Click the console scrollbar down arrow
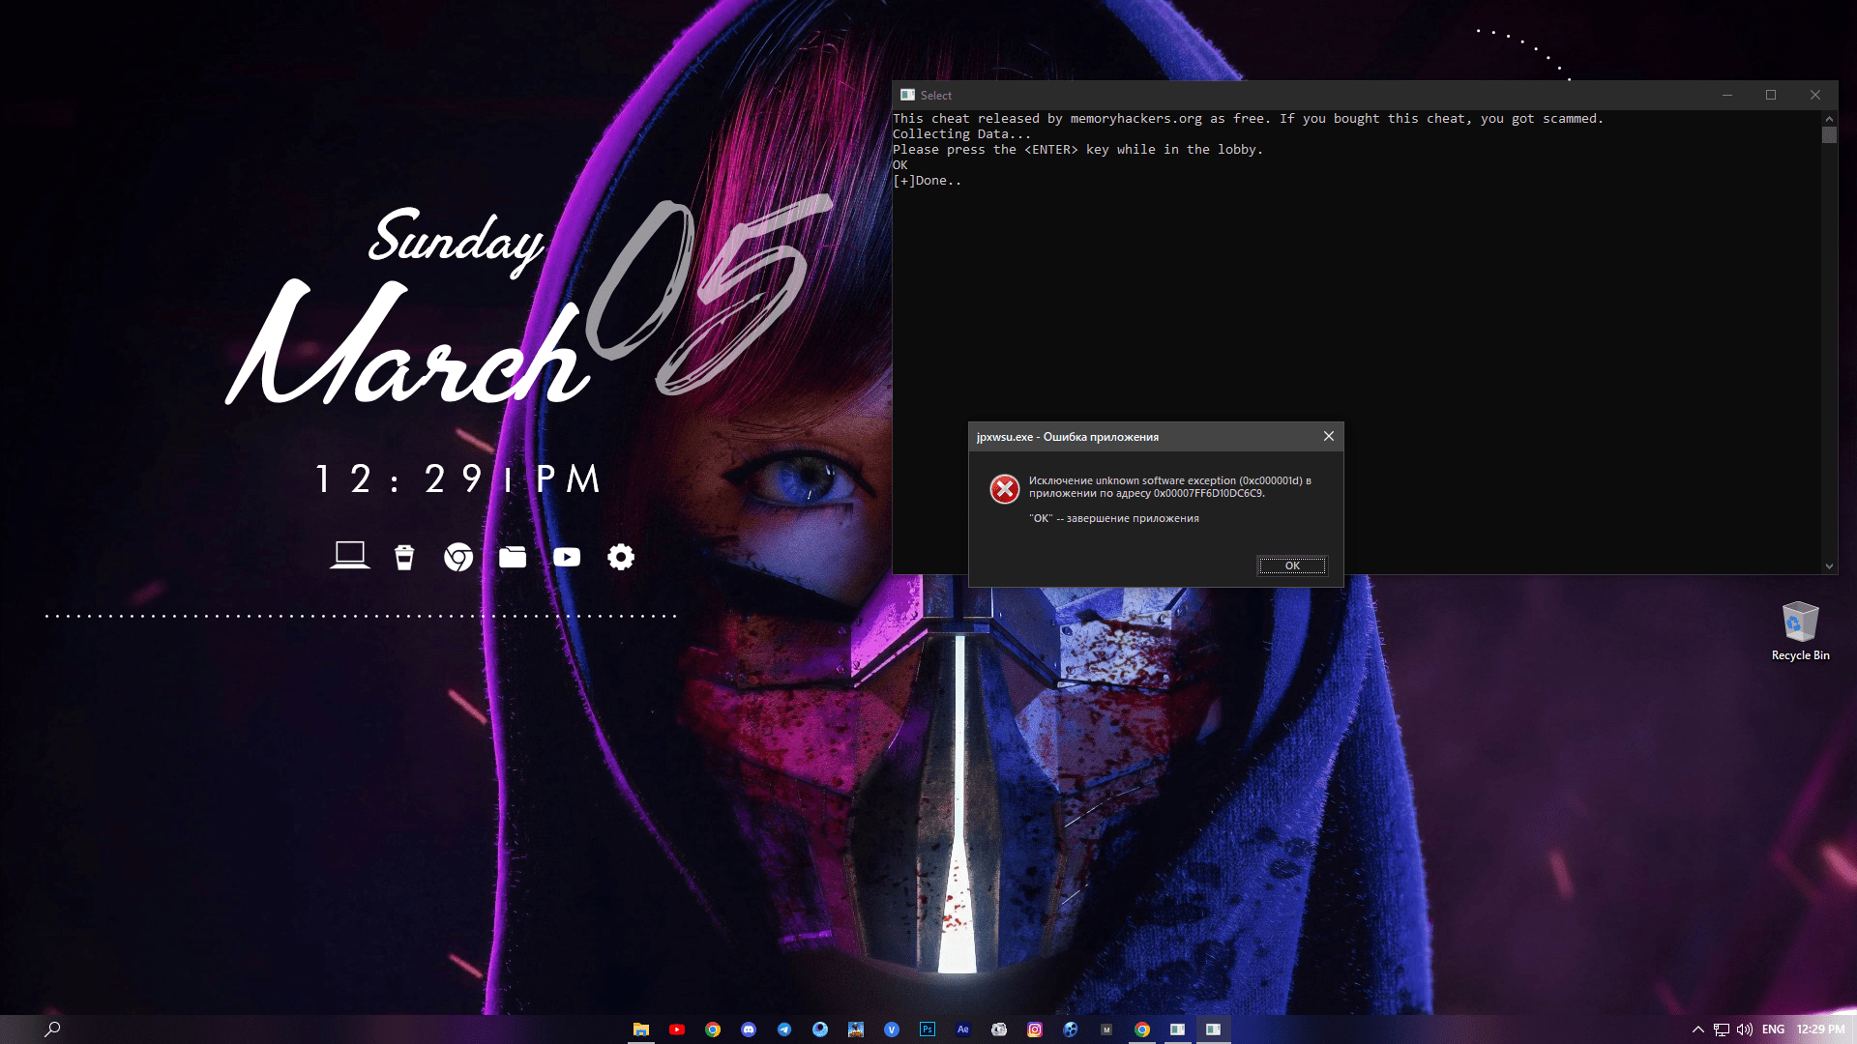Screen dimensions: 1857x1044 1829,566
